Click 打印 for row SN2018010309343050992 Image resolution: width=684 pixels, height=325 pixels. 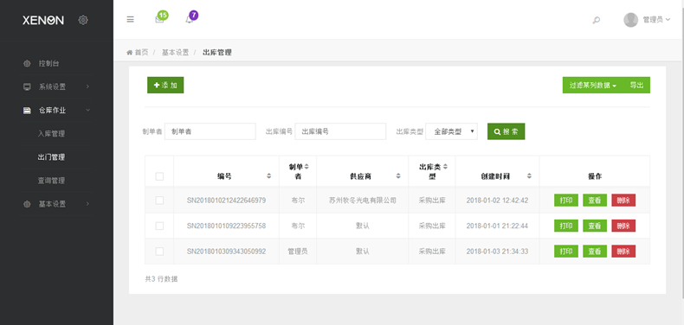coord(566,252)
